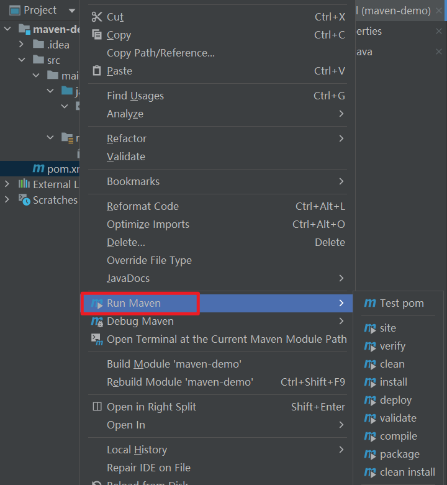Image resolution: width=447 pixels, height=485 pixels.
Task: Click the Maven icon beside Test pom
Action: click(370, 303)
